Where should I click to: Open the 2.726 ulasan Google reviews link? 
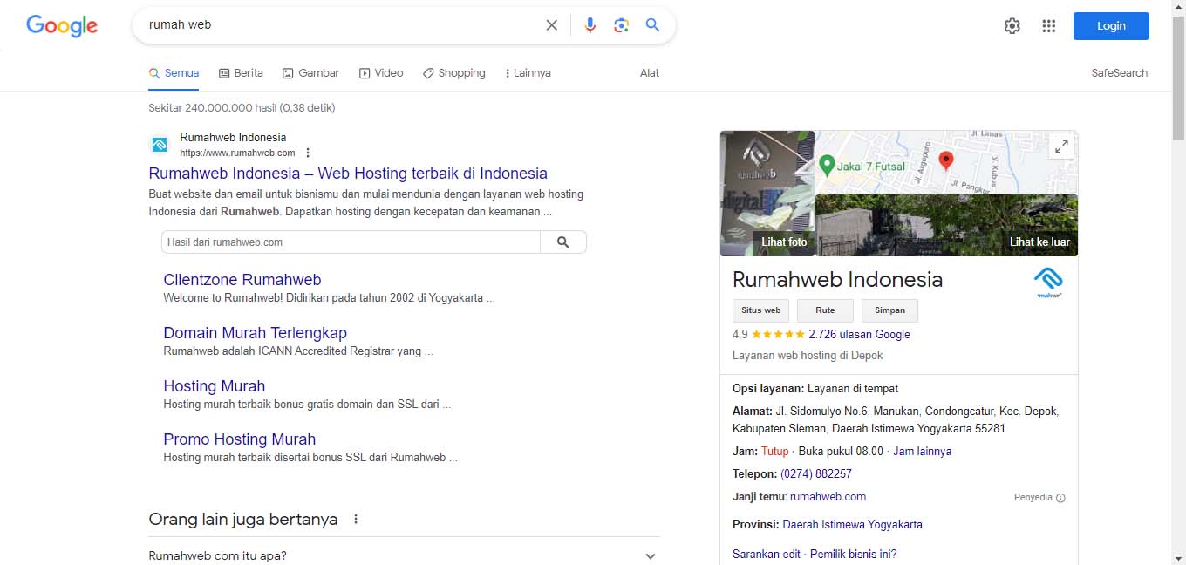859,334
